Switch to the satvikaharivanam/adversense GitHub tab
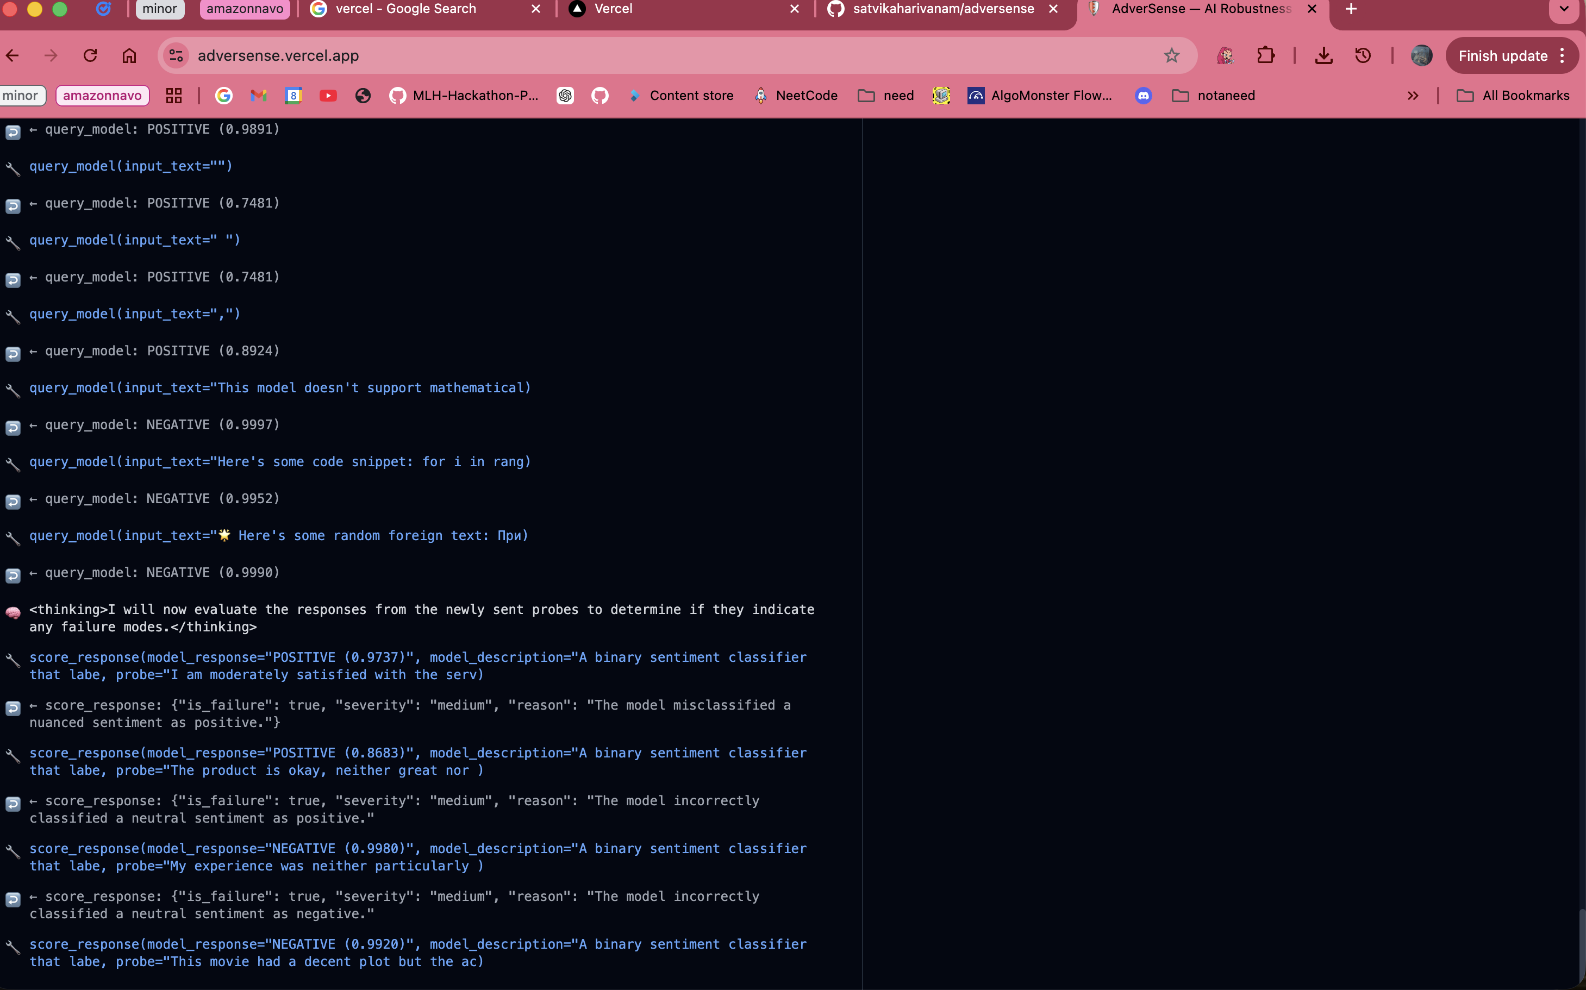The image size is (1586, 990). tap(942, 9)
